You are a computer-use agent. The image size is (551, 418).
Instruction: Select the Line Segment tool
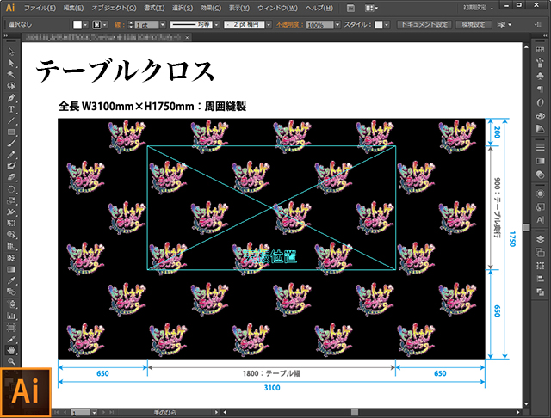pyautogui.click(x=11, y=120)
